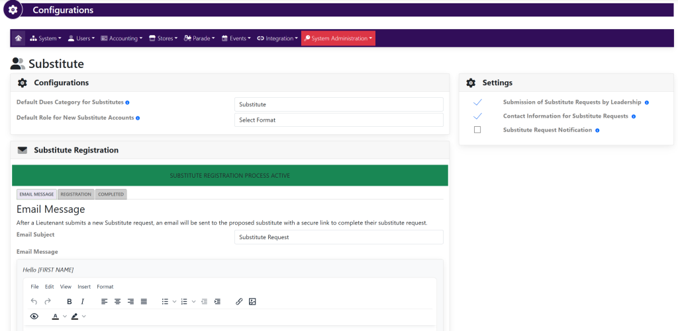Viewport: 678px width, 331px height.
Task: Toggle Submission of Substitute Requests by Leadership
Action: pos(477,102)
